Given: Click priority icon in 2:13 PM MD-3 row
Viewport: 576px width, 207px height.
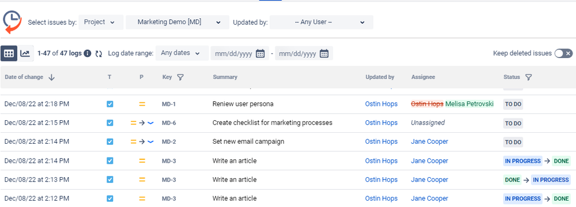Looking at the screenshot, I should coord(142,179).
